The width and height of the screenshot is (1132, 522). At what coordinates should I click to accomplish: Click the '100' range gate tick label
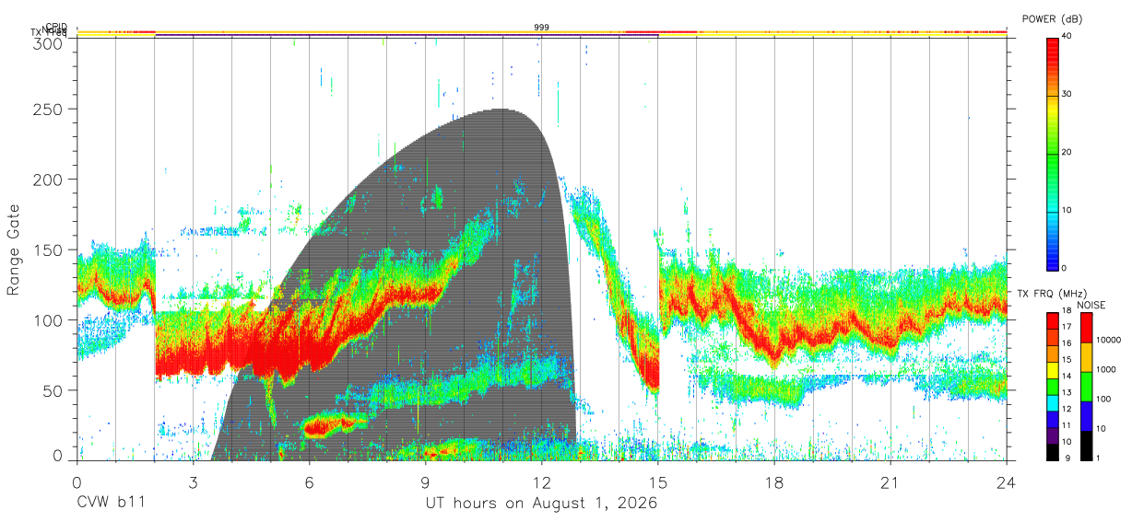[x=49, y=319]
